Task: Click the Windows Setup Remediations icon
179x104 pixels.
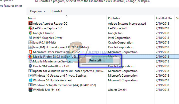Action: click(x=30, y=85)
